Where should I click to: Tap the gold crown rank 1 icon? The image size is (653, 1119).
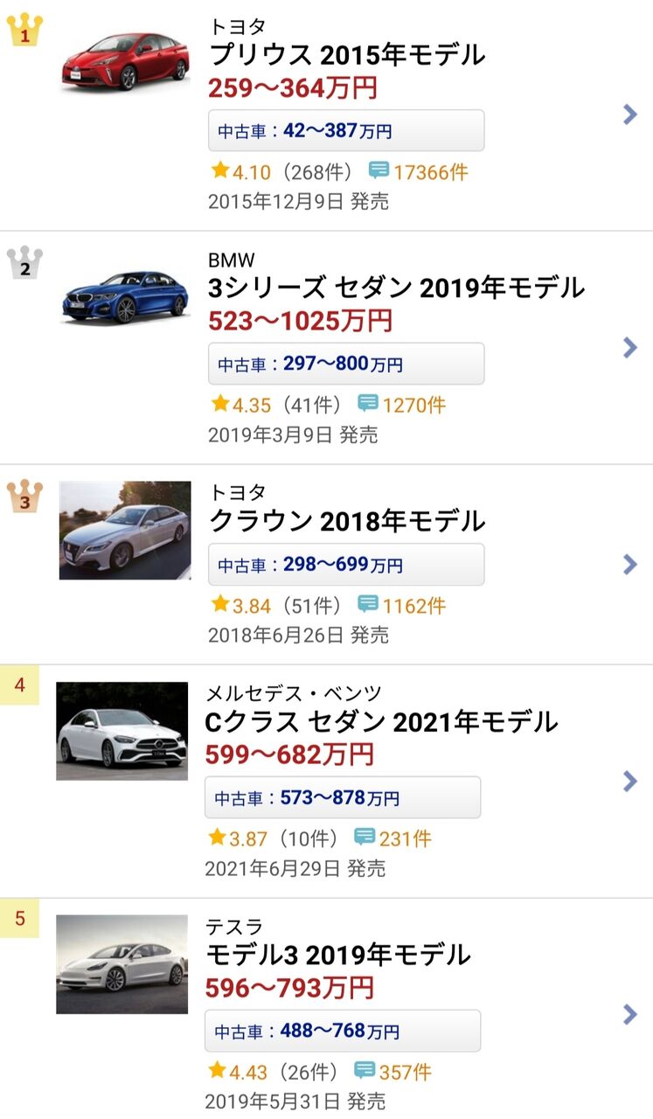pyautogui.click(x=24, y=31)
